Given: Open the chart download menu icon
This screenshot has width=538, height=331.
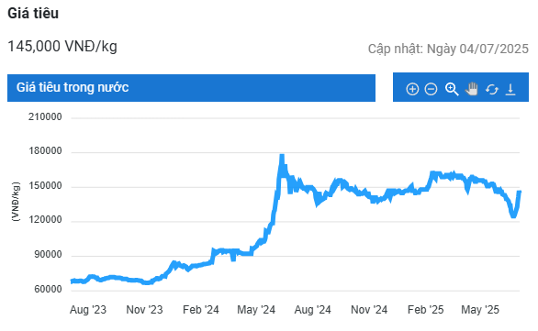Looking at the screenshot, I should pos(510,90).
